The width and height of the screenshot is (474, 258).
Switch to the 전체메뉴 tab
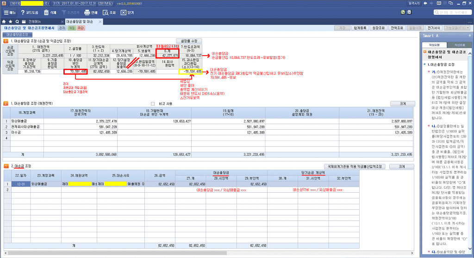(x=35, y=22)
